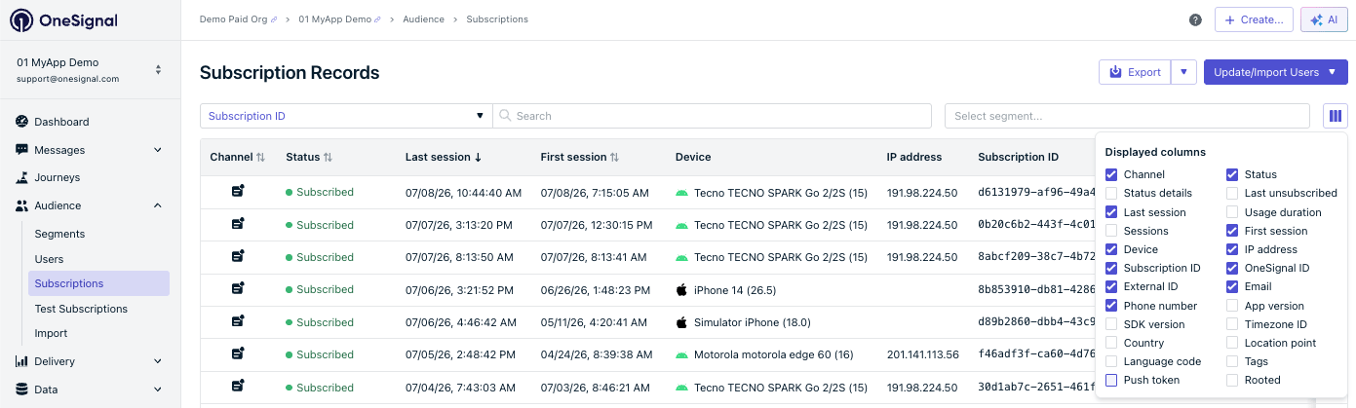The width and height of the screenshot is (1356, 408).
Task: Open the AI assistant button
Action: pos(1324,19)
